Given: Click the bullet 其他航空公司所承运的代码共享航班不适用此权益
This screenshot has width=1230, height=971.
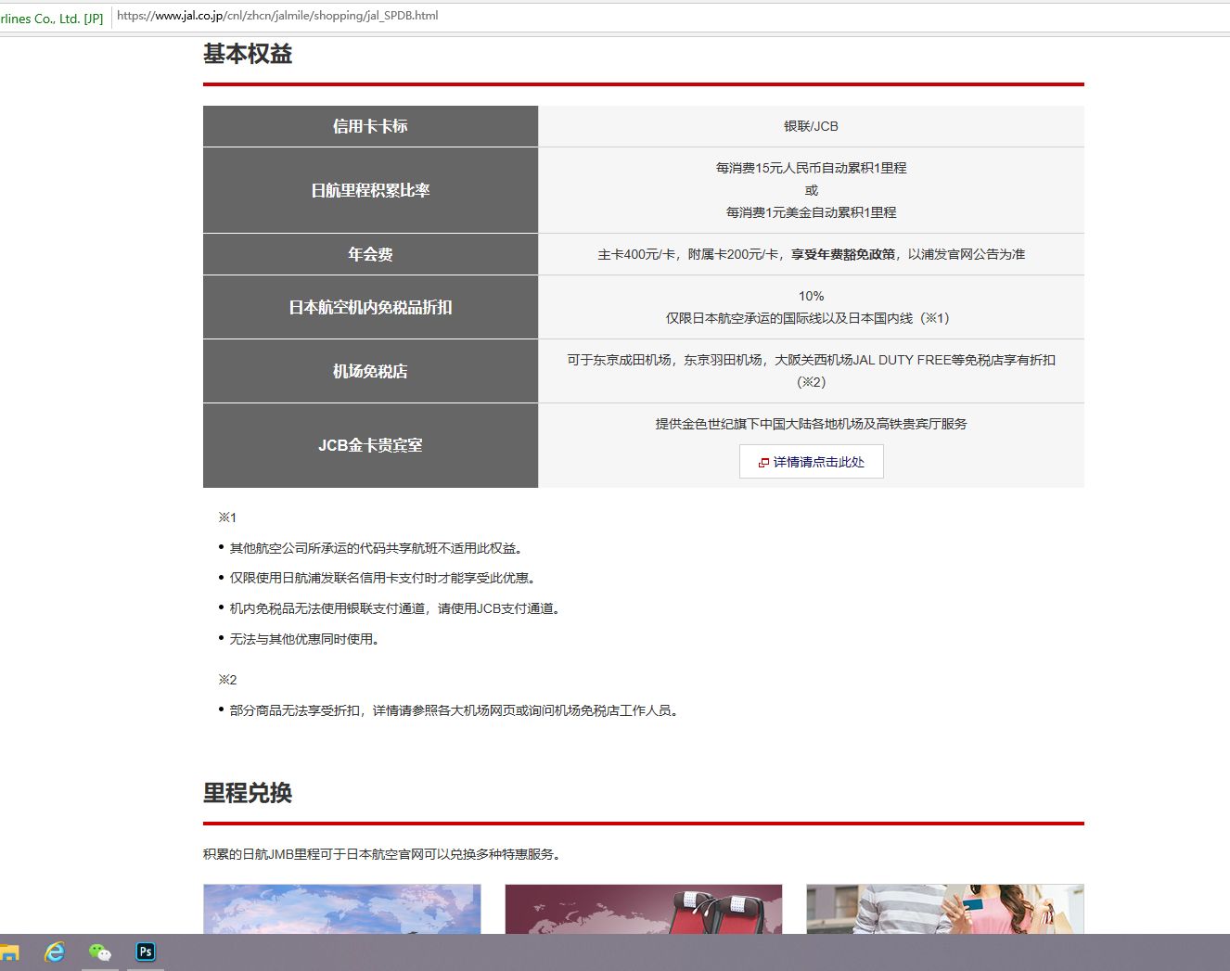Looking at the screenshot, I should click(376, 548).
